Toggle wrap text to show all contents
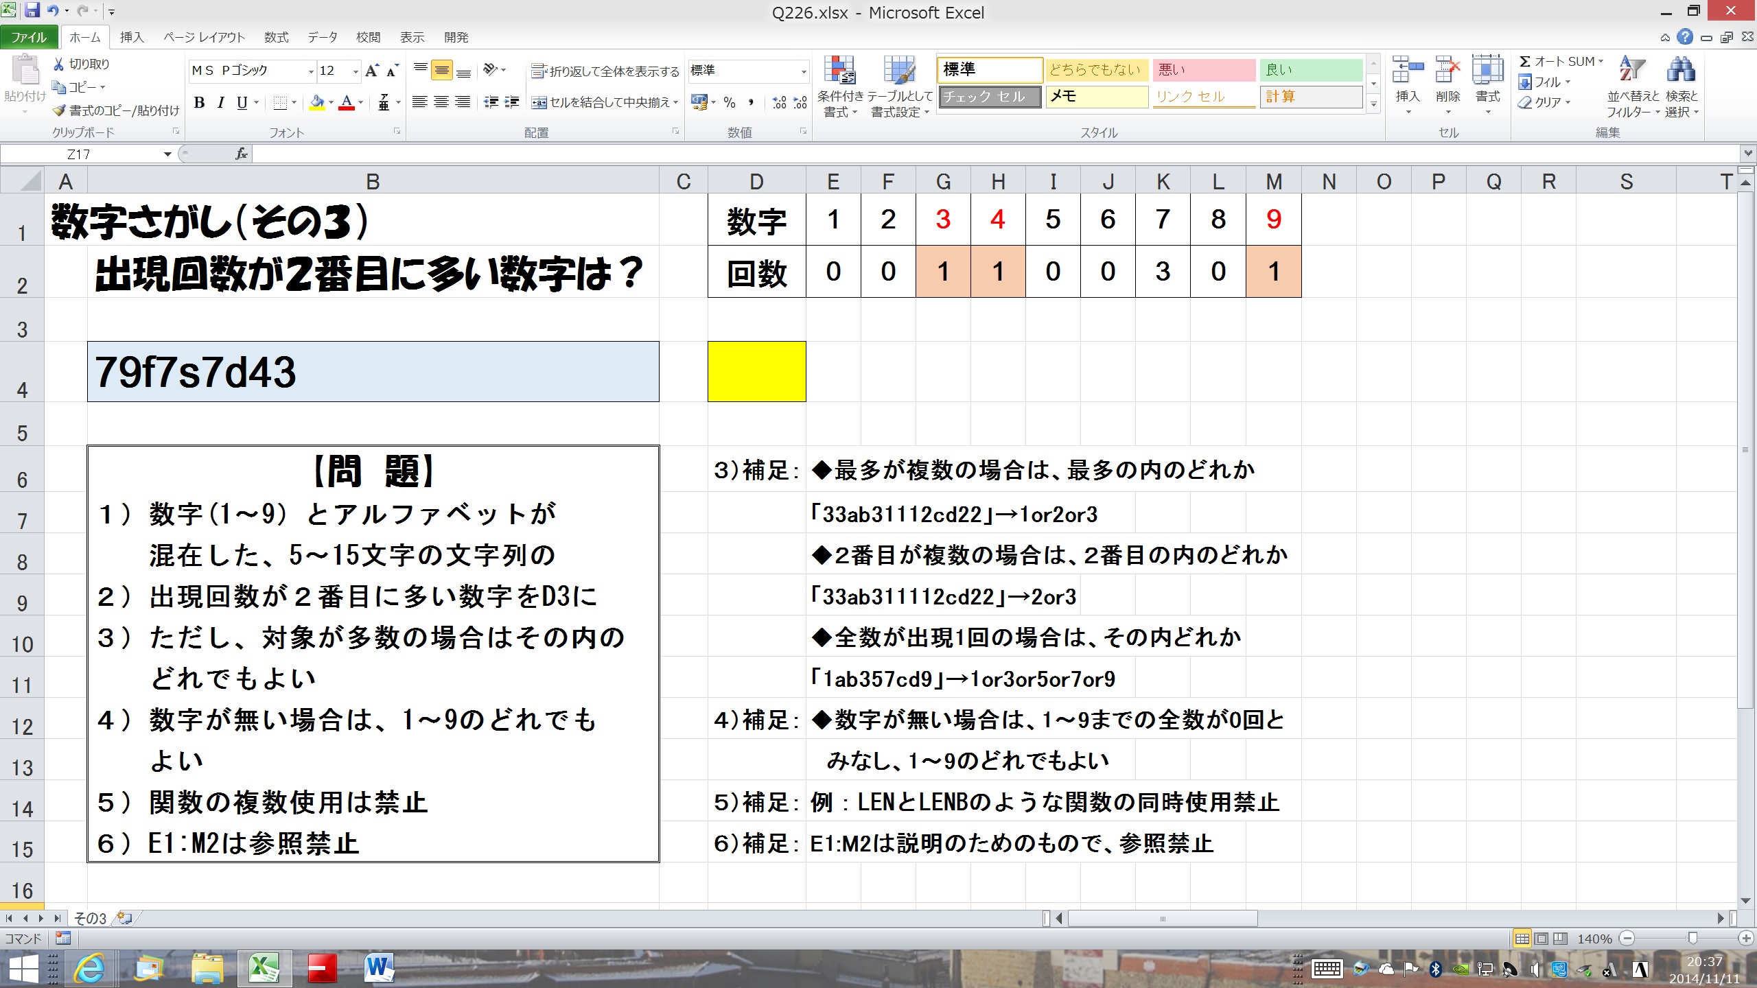The image size is (1757, 988). click(x=605, y=71)
